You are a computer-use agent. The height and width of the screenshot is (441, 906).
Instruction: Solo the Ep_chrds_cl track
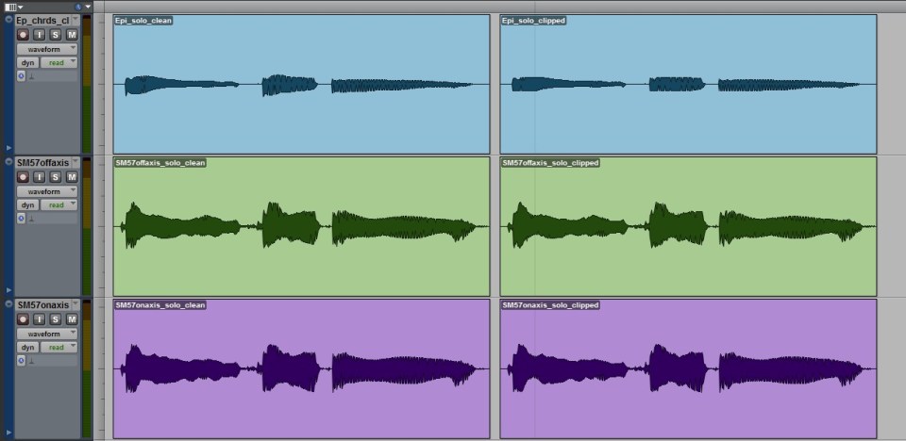56,35
